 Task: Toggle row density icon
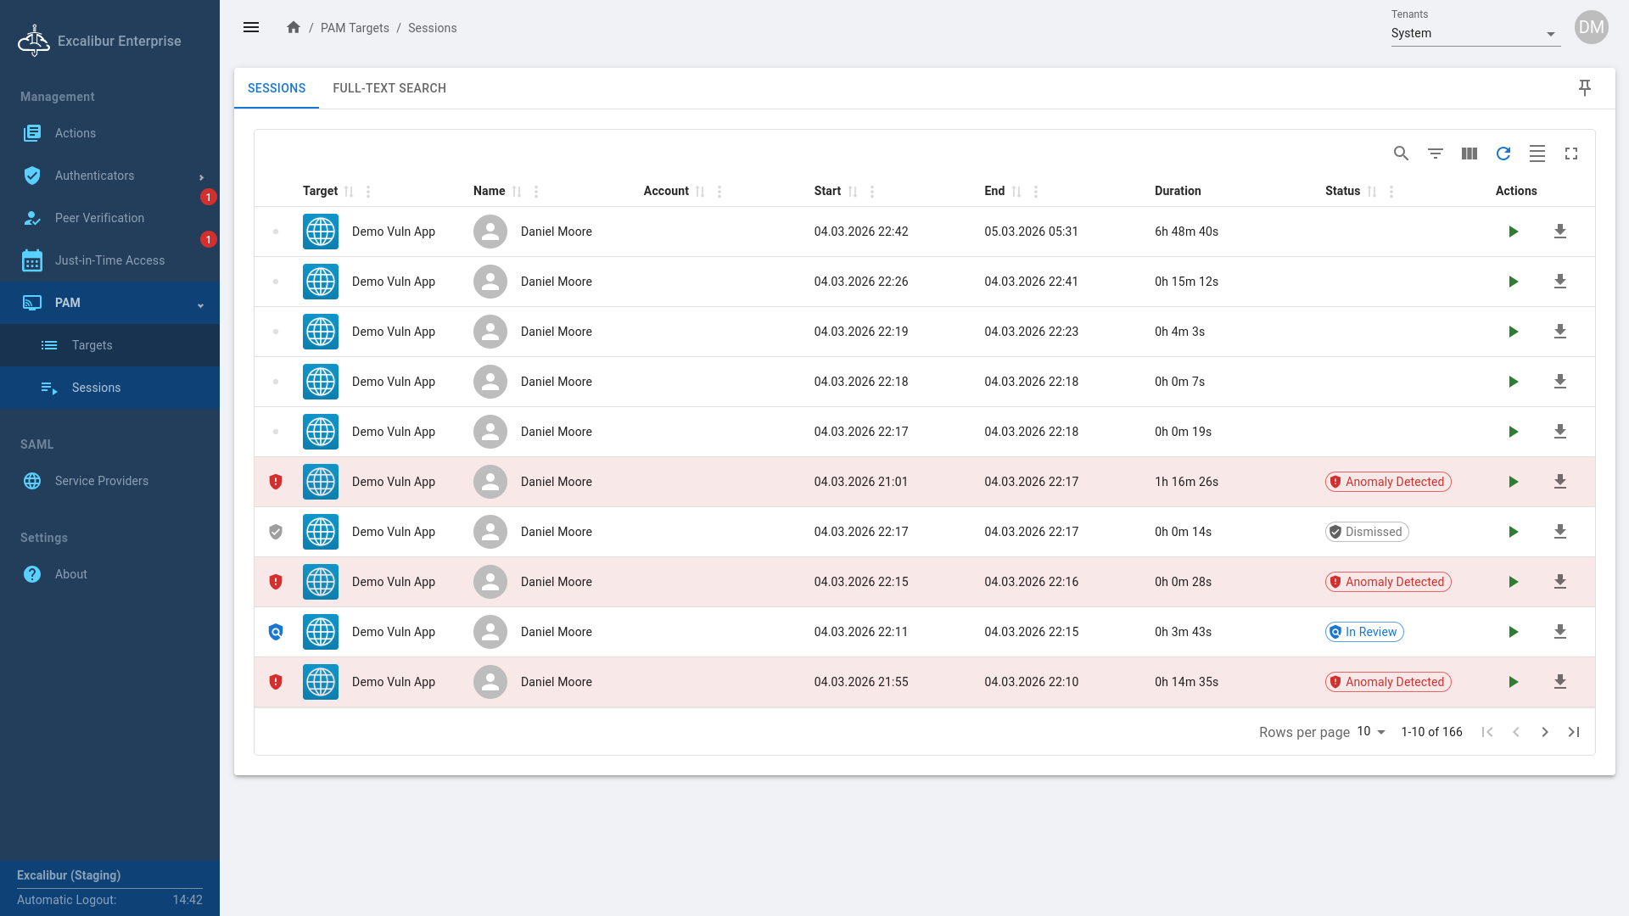tap(1537, 154)
